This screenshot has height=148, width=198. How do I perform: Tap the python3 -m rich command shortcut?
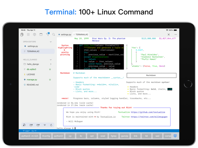[x=30, y=136]
